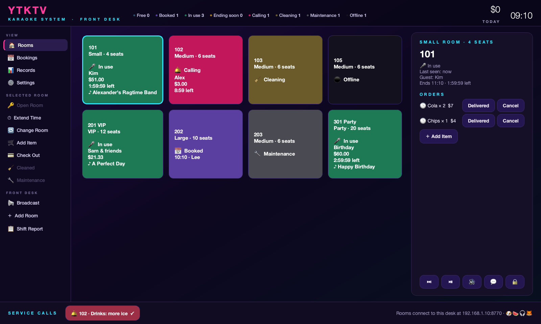Image resolution: width=541 pixels, height=324 pixels.
Task: Click the Open Room key icon
Action: click(x=11, y=105)
